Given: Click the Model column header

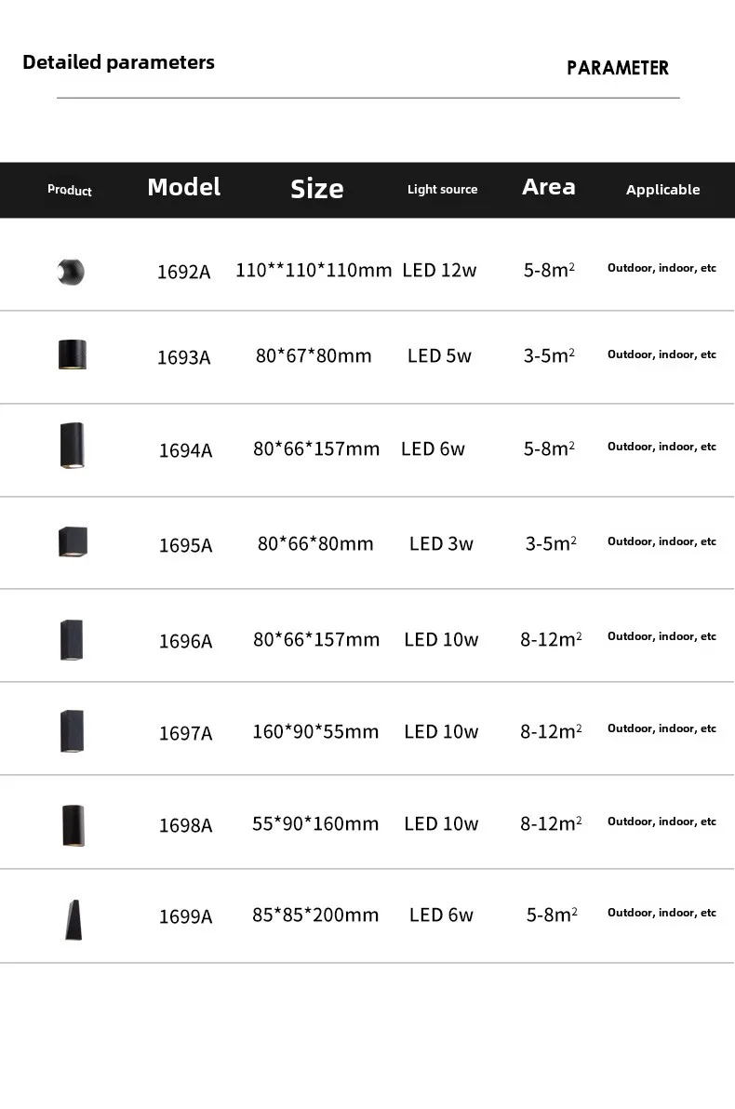Looking at the screenshot, I should coord(184,187).
